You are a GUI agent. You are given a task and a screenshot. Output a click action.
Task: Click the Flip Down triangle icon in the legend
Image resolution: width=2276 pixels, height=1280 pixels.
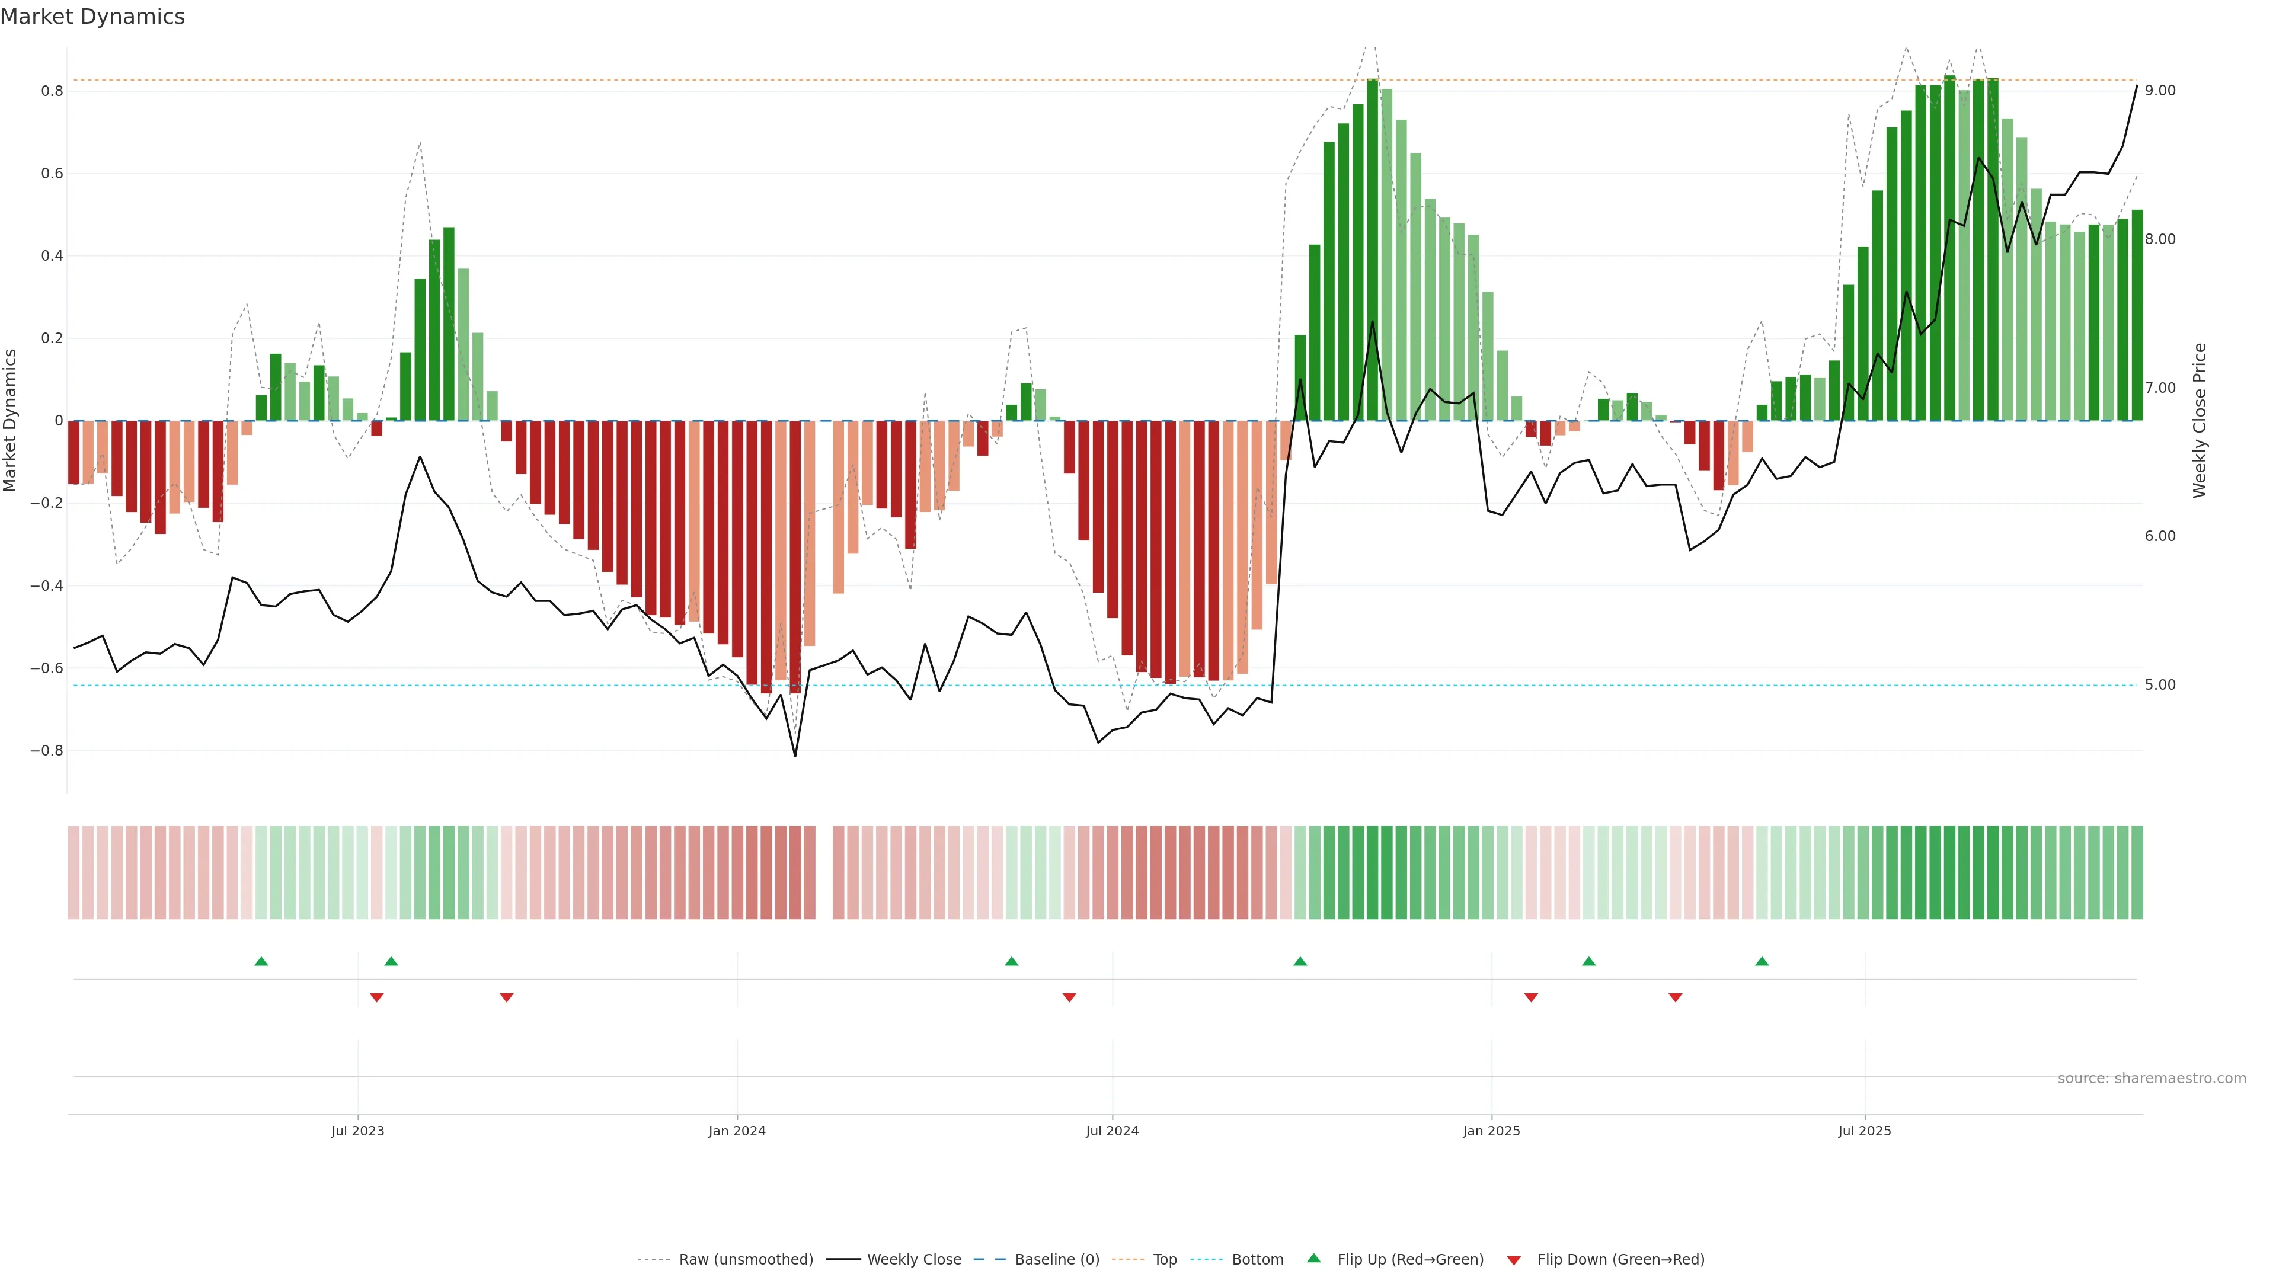point(1514,1260)
